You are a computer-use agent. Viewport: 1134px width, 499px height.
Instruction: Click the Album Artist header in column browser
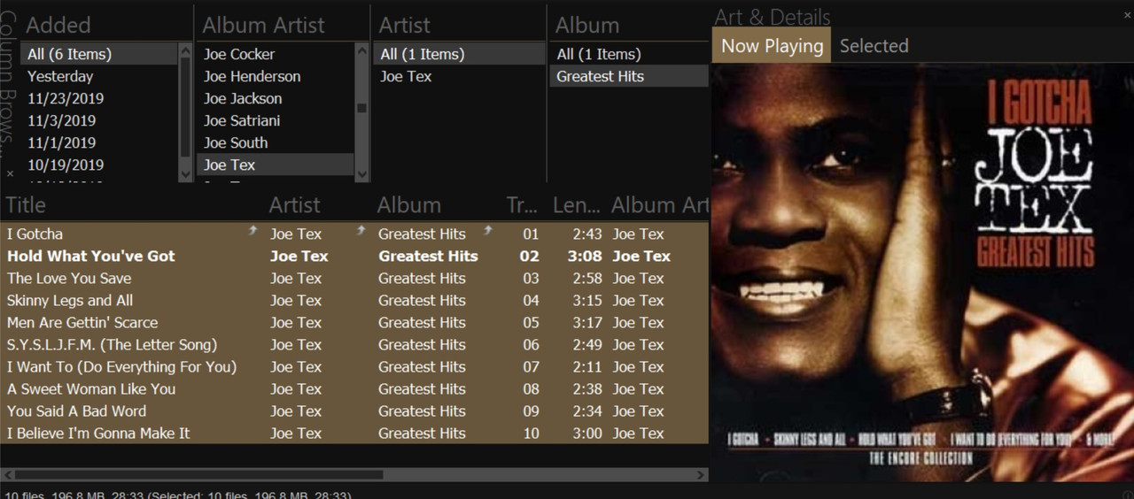(263, 26)
